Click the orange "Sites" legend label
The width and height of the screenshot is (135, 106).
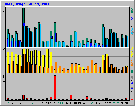(132, 64)
